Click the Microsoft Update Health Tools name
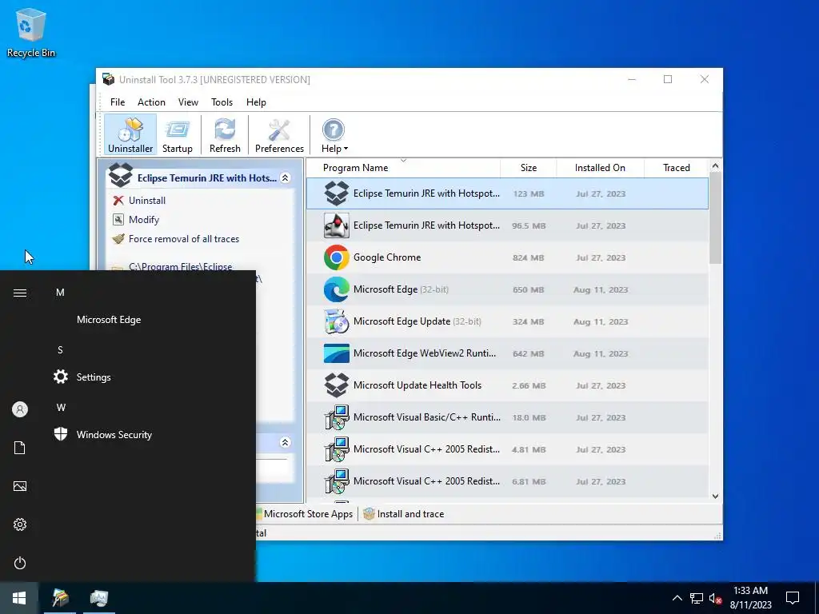Screen dimensions: 819x614 click(417, 385)
